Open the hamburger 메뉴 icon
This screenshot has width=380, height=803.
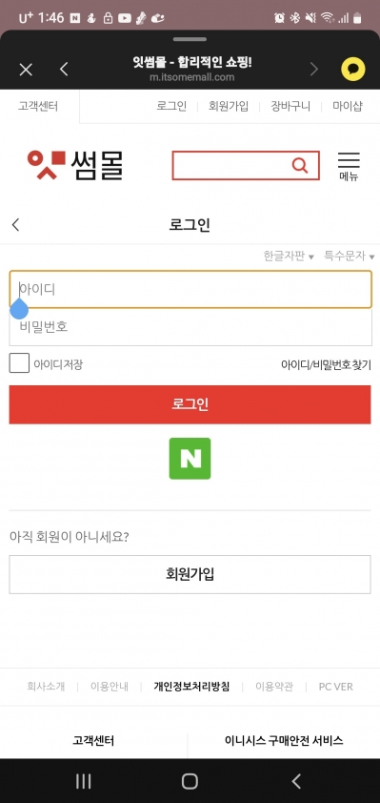349,166
